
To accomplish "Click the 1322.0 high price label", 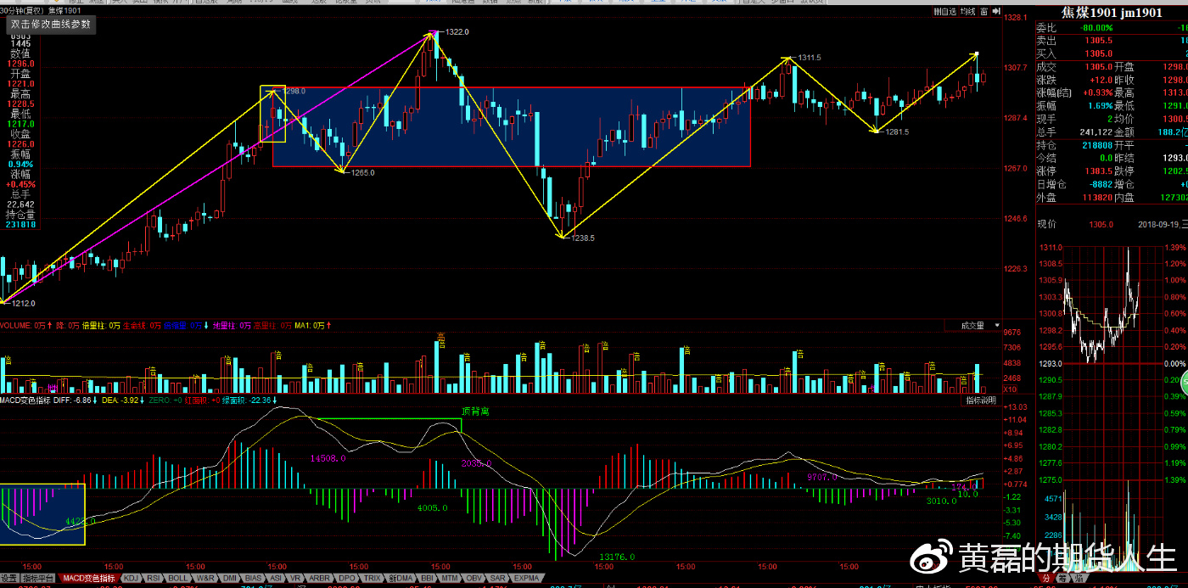I will point(457,31).
